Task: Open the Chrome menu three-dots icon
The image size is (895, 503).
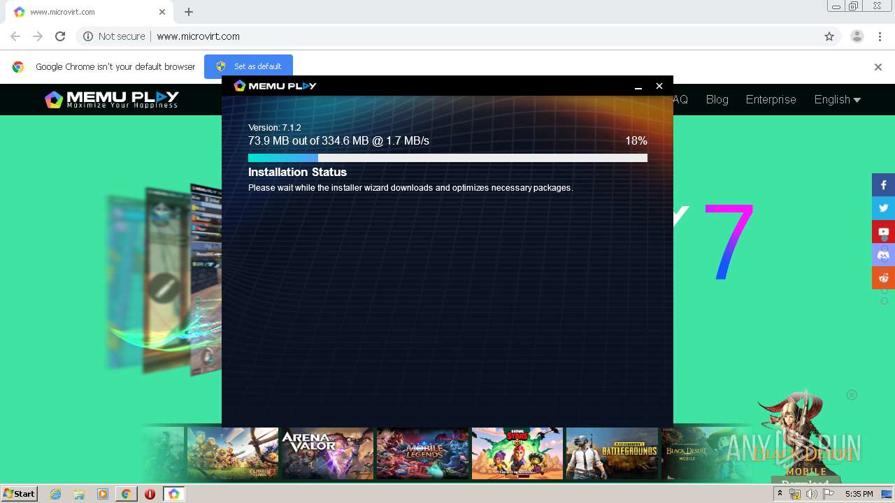Action: [878, 36]
